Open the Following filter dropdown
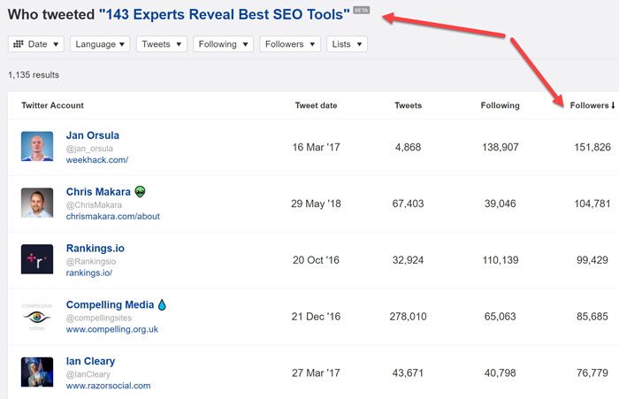The width and height of the screenshot is (619, 399). [222, 43]
